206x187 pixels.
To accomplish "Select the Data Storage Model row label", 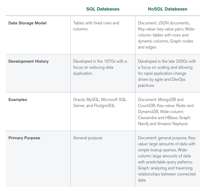I will (x=27, y=23).
